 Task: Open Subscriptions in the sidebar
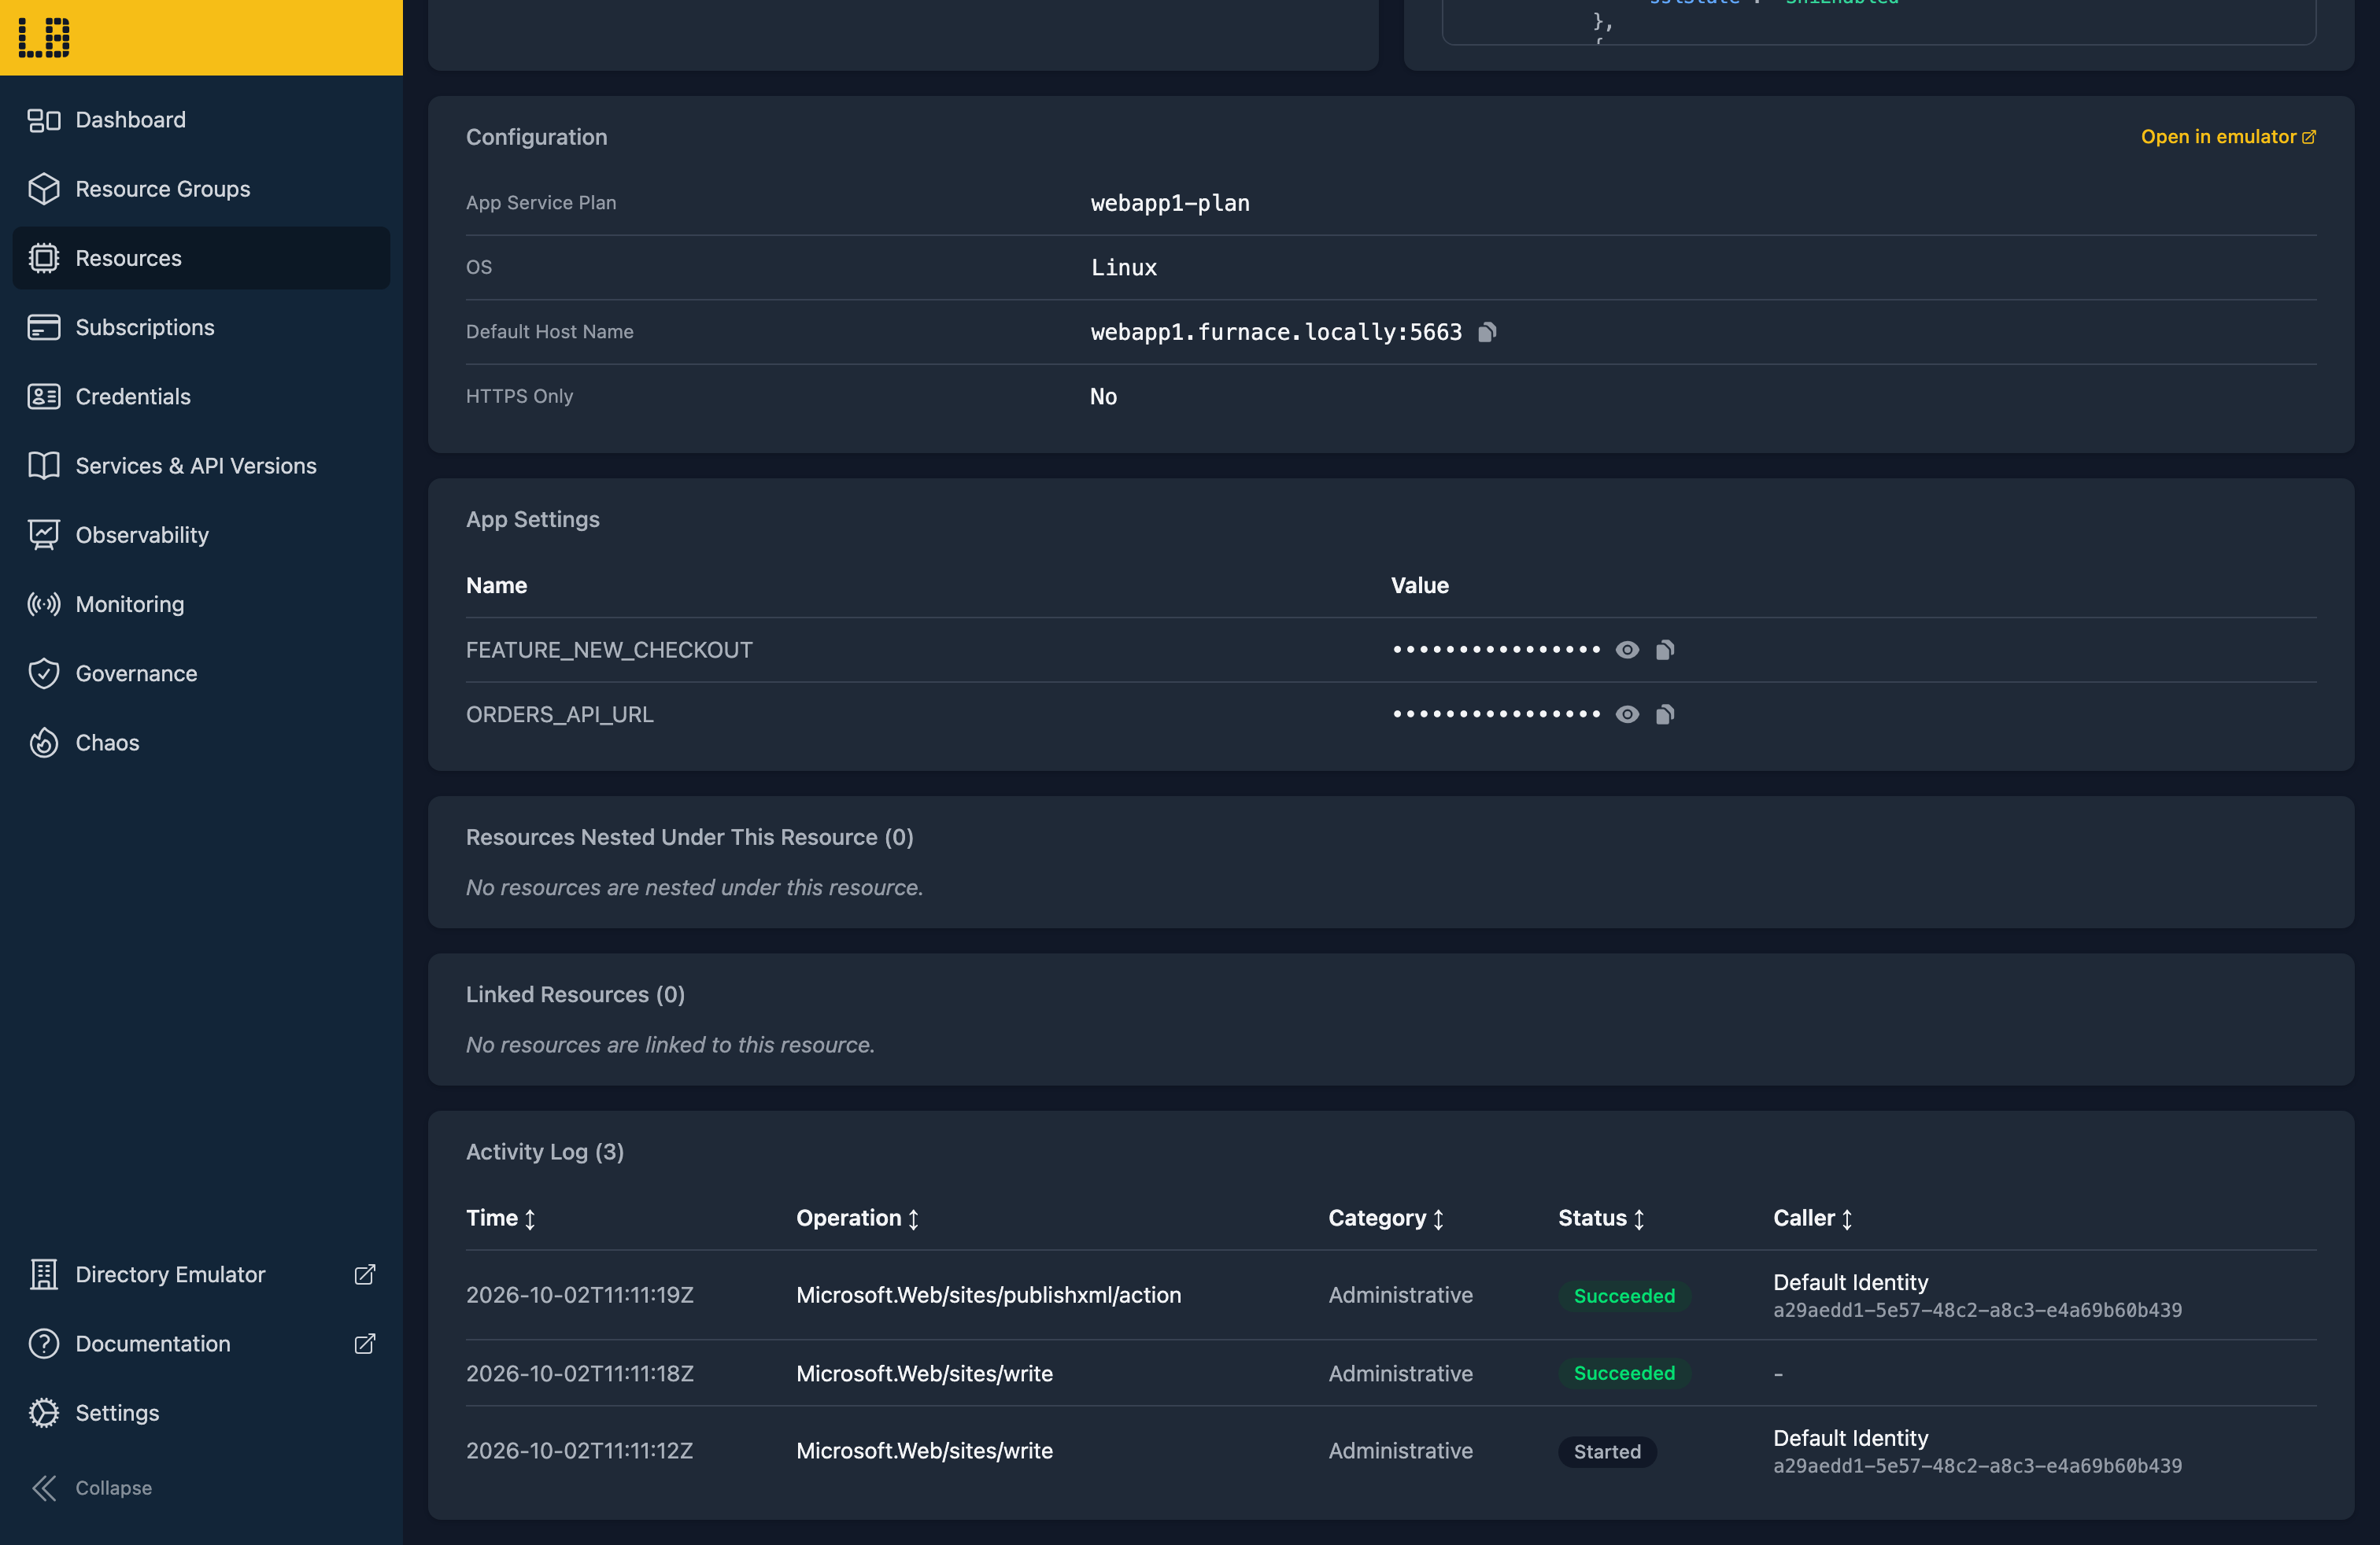(x=200, y=326)
